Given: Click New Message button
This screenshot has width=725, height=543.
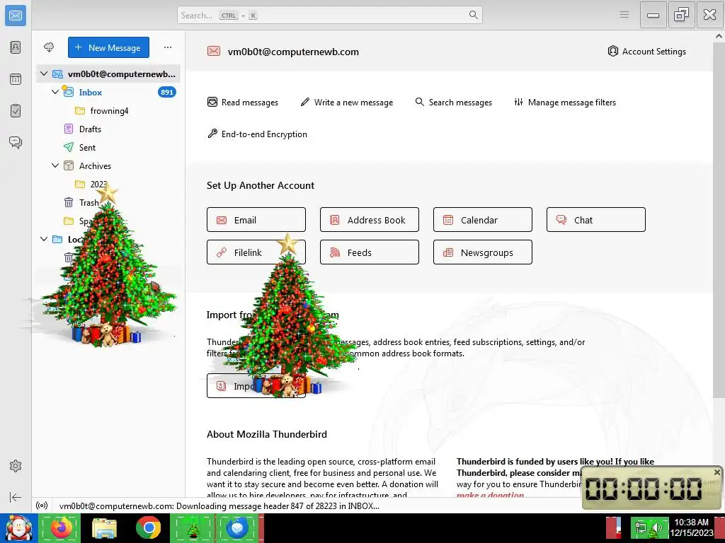Looking at the screenshot, I should tap(108, 47).
